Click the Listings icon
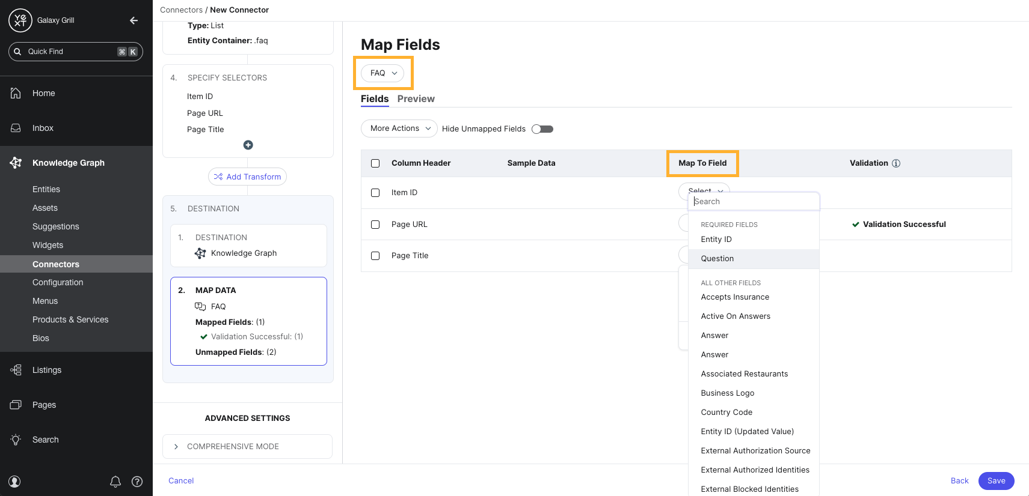The image size is (1029, 496). 16,370
